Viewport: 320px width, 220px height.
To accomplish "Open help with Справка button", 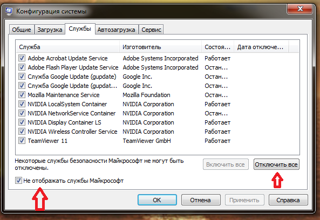I will [288, 200].
